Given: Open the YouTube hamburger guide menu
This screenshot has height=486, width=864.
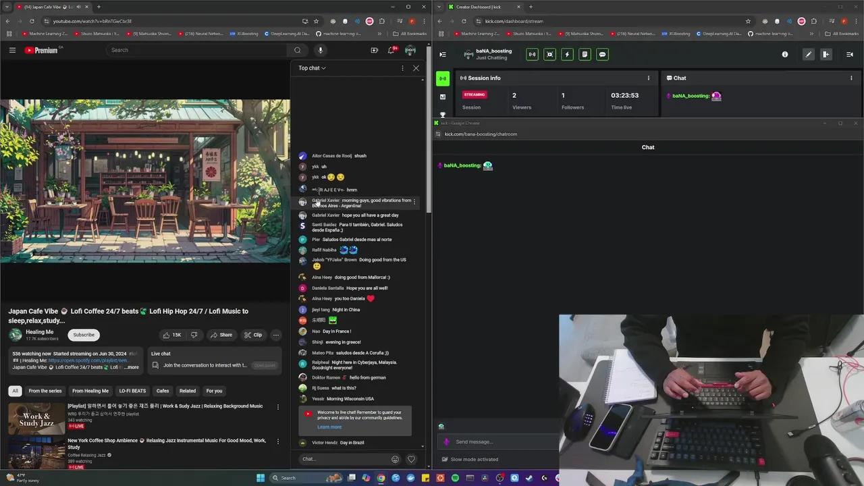Looking at the screenshot, I should [12, 50].
